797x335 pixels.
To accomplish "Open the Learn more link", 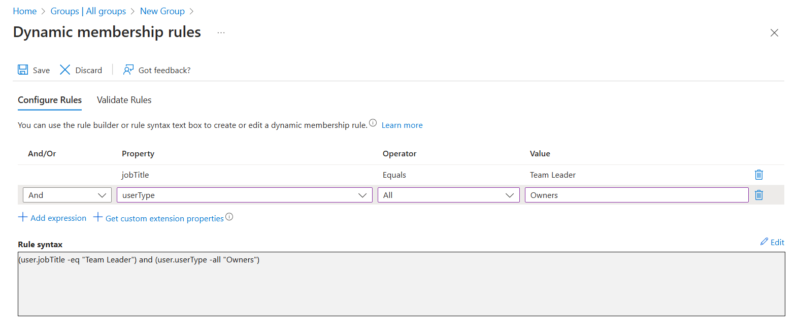I will [x=402, y=125].
